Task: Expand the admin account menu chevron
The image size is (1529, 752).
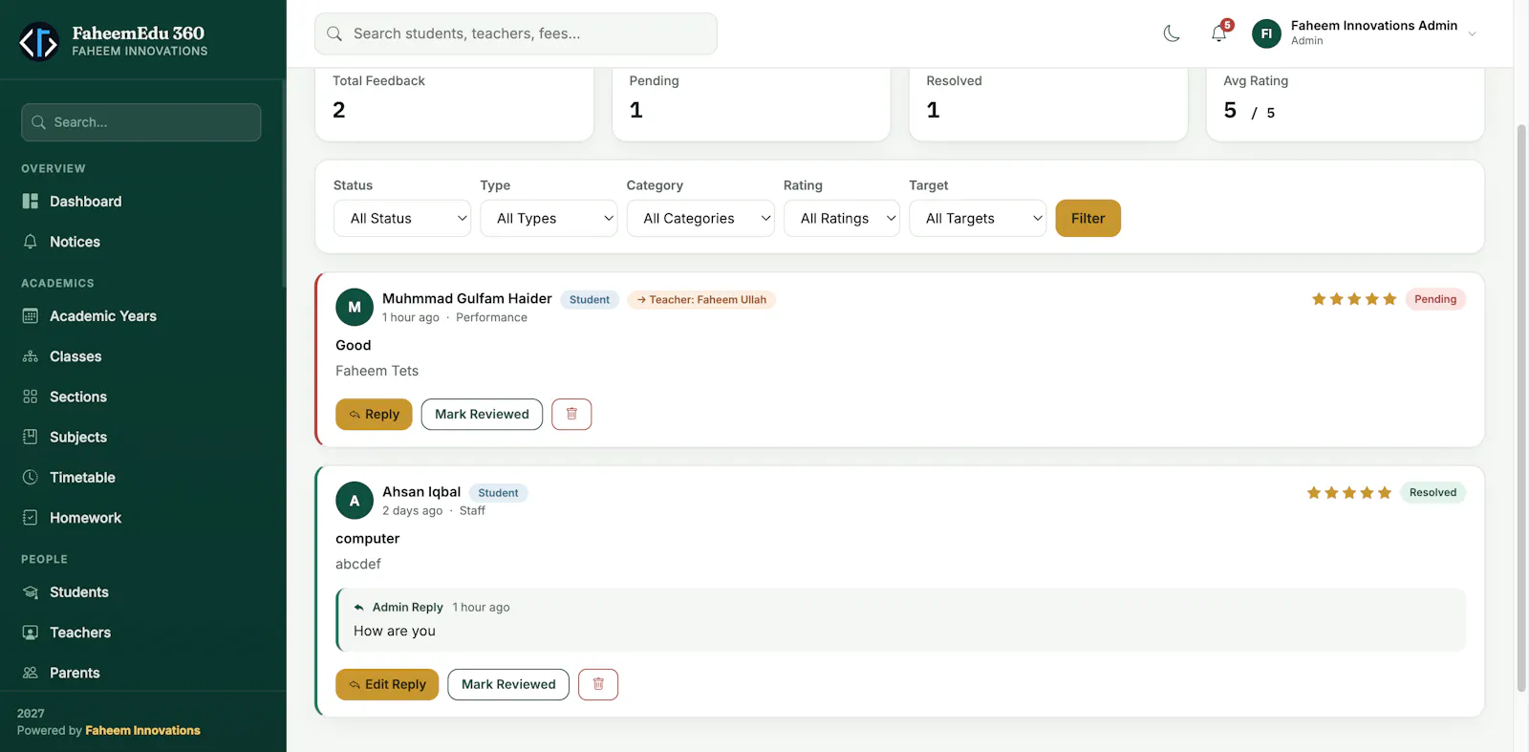Action: [1473, 33]
